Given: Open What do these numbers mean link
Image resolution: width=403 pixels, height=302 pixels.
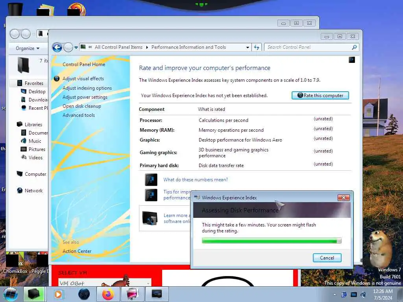Looking at the screenshot, I should point(196,180).
